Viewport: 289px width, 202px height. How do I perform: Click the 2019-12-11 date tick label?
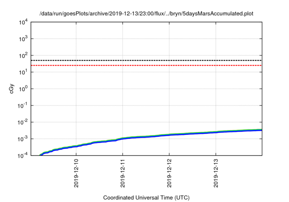(123, 173)
